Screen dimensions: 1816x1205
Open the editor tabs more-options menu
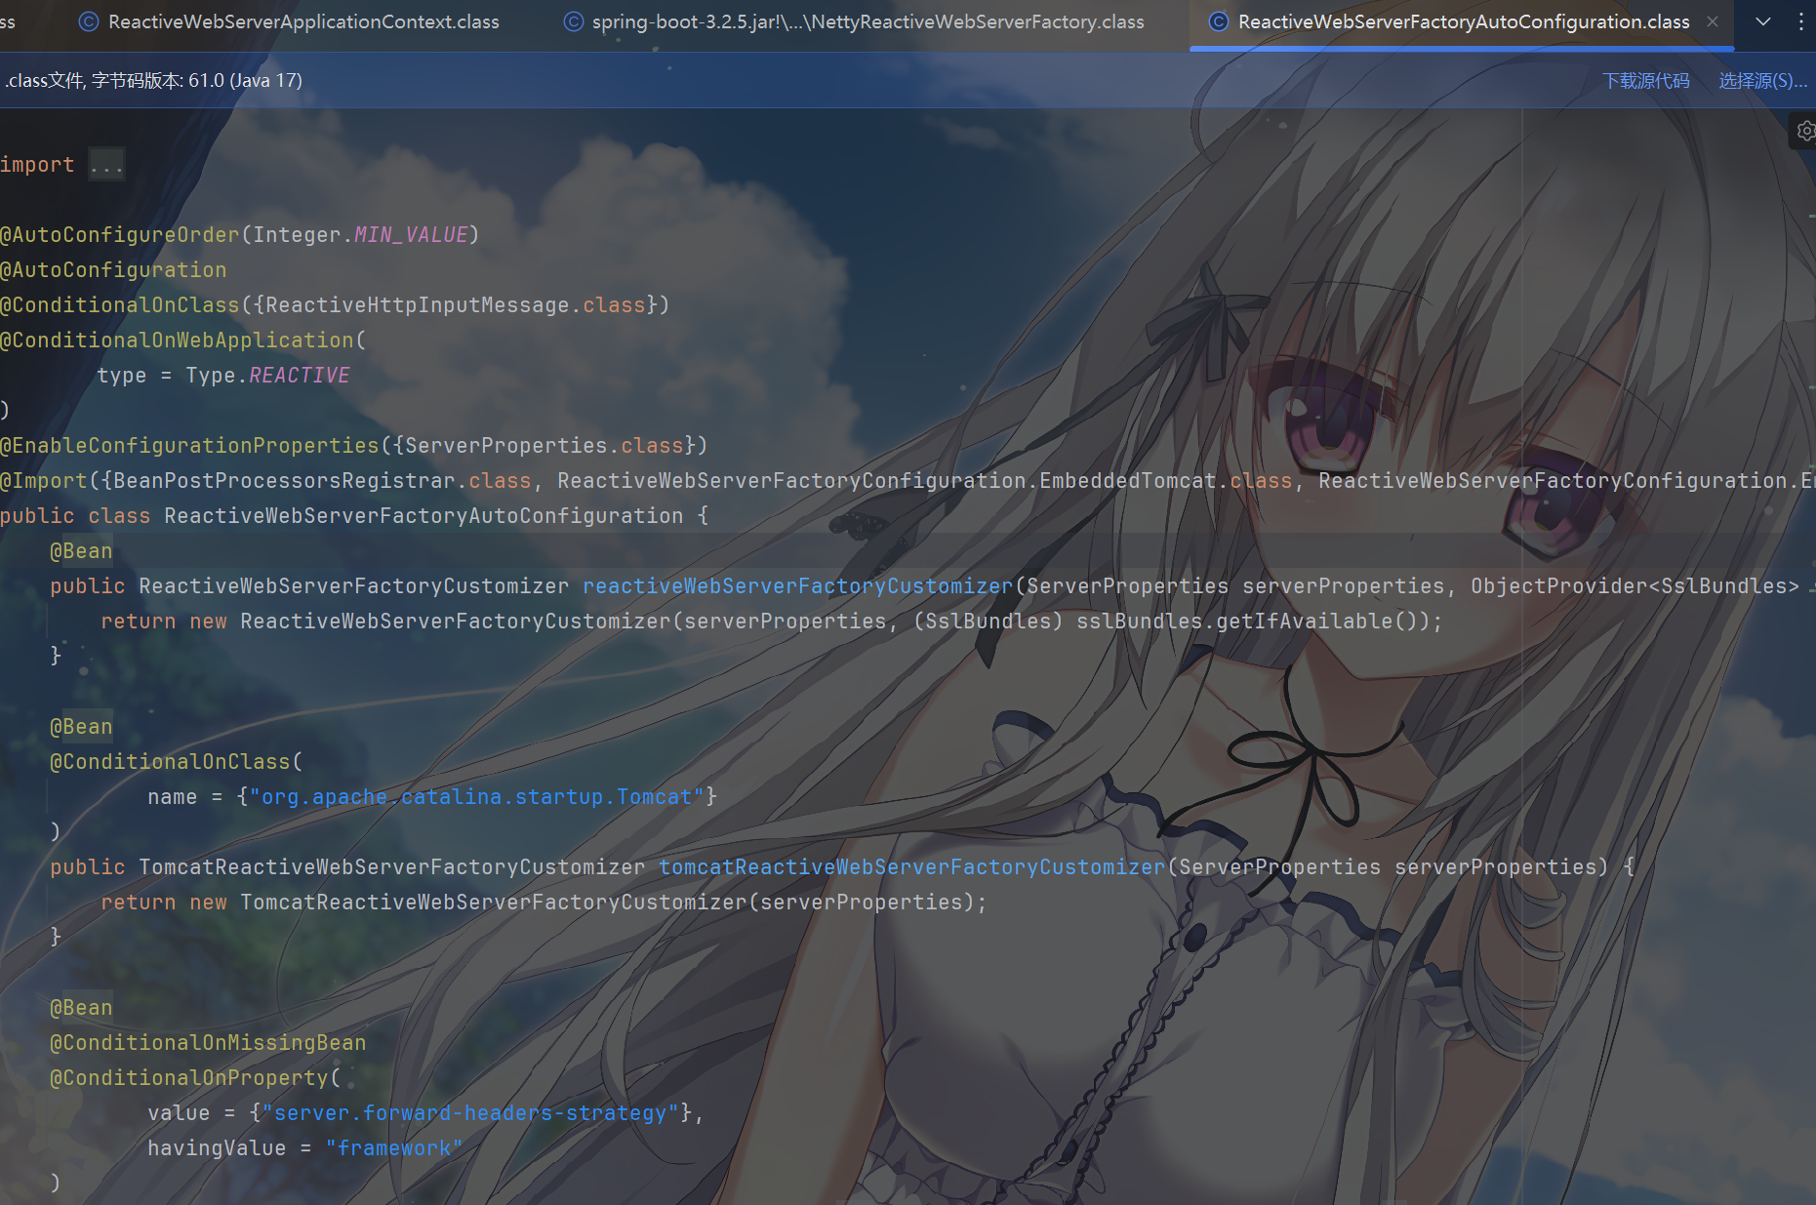tap(1800, 21)
